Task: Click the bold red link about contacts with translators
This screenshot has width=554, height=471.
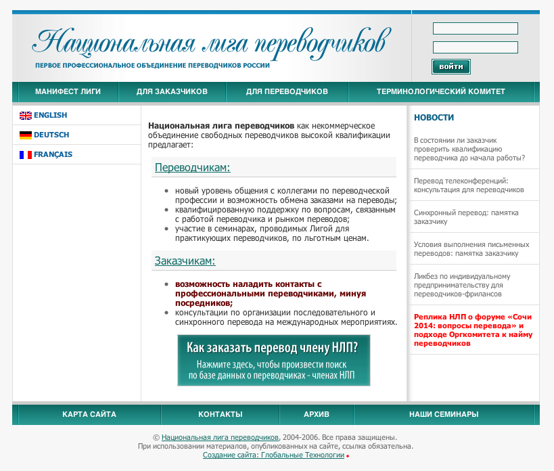Action: 271,294
